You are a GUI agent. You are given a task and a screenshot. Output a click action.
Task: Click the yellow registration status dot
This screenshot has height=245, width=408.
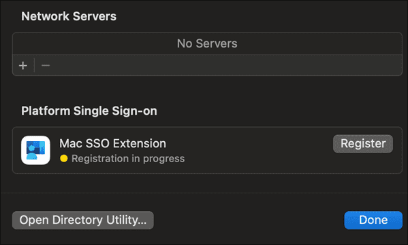pos(64,158)
